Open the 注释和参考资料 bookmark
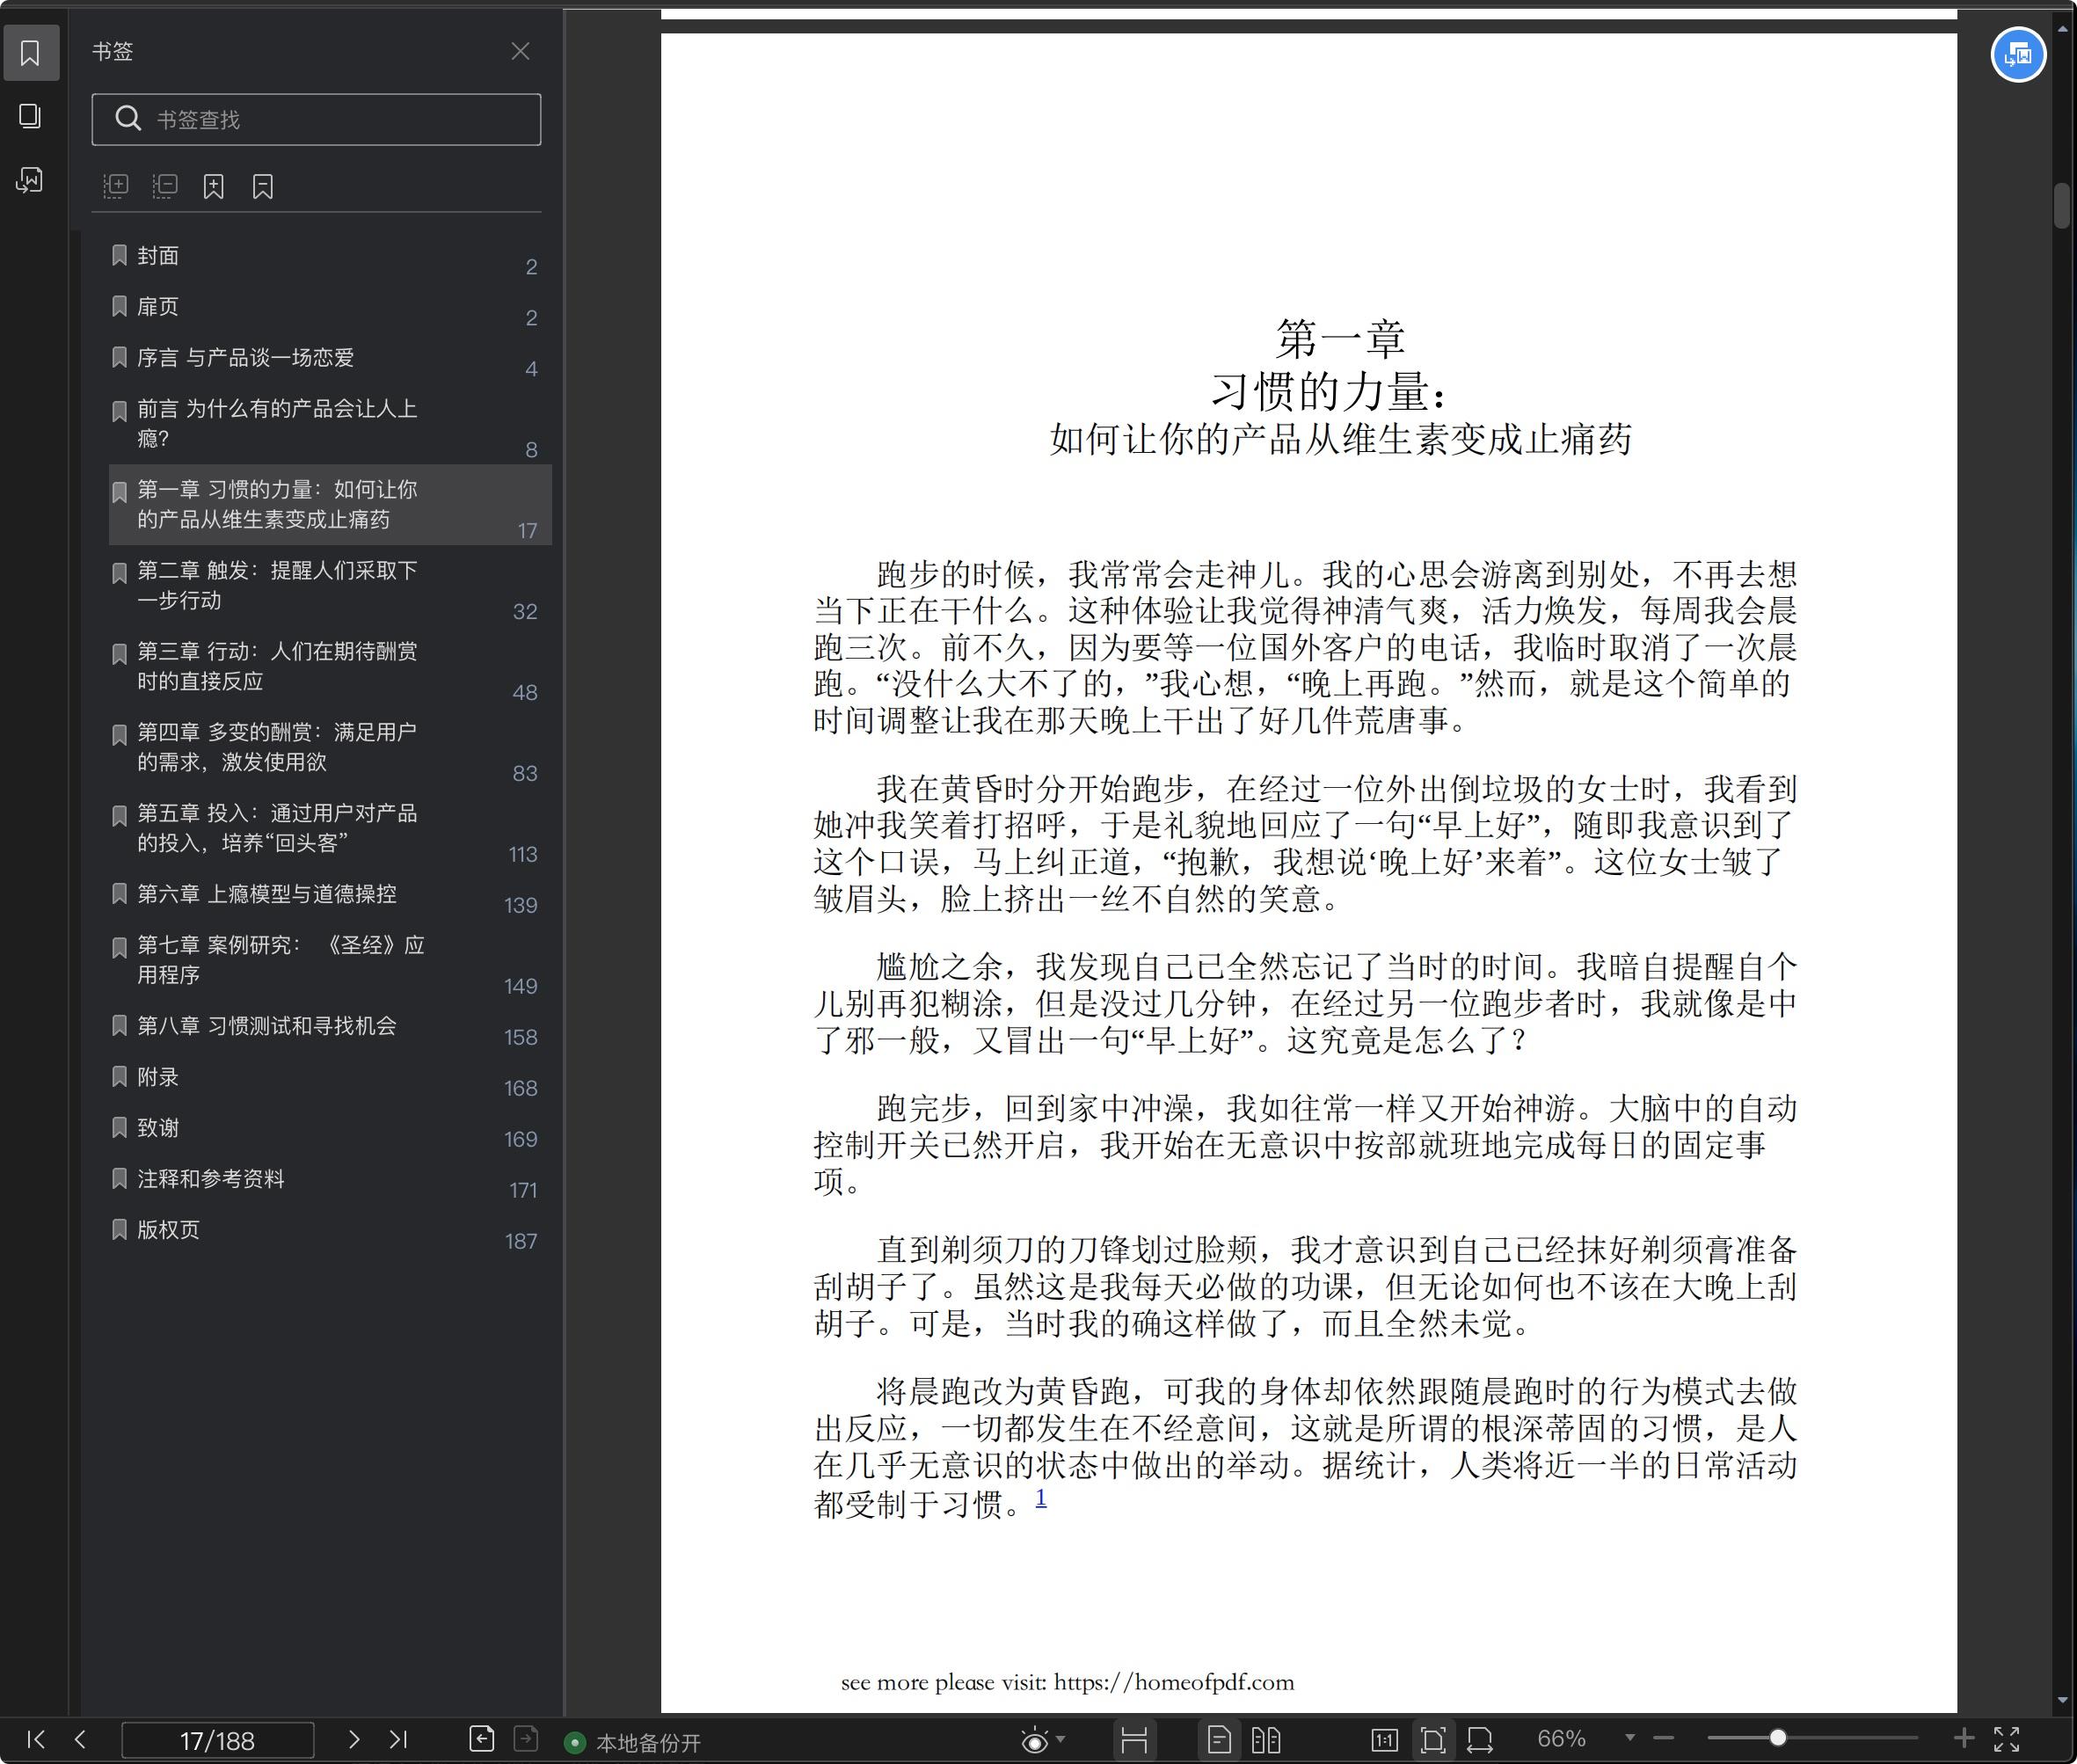The width and height of the screenshot is (2077, 1764). tap(330, 1180)
